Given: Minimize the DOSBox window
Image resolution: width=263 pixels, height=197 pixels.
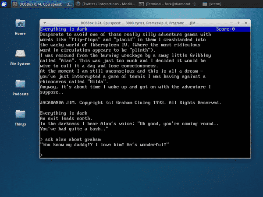Looking at the screenshot, I should click(231, 23).
